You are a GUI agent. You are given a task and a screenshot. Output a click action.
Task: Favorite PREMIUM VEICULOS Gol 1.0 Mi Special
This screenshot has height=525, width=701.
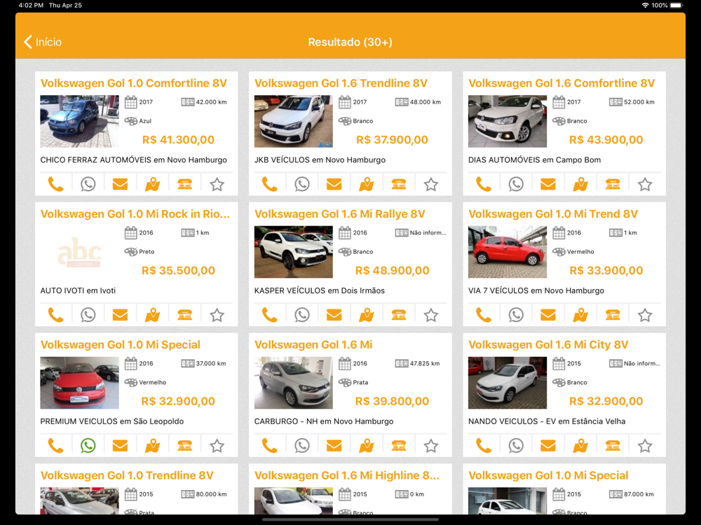[x=217, y=445]
